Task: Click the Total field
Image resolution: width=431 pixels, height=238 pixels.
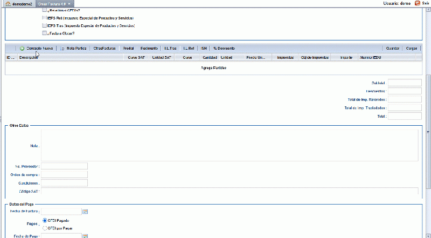Action: (405, 116)
